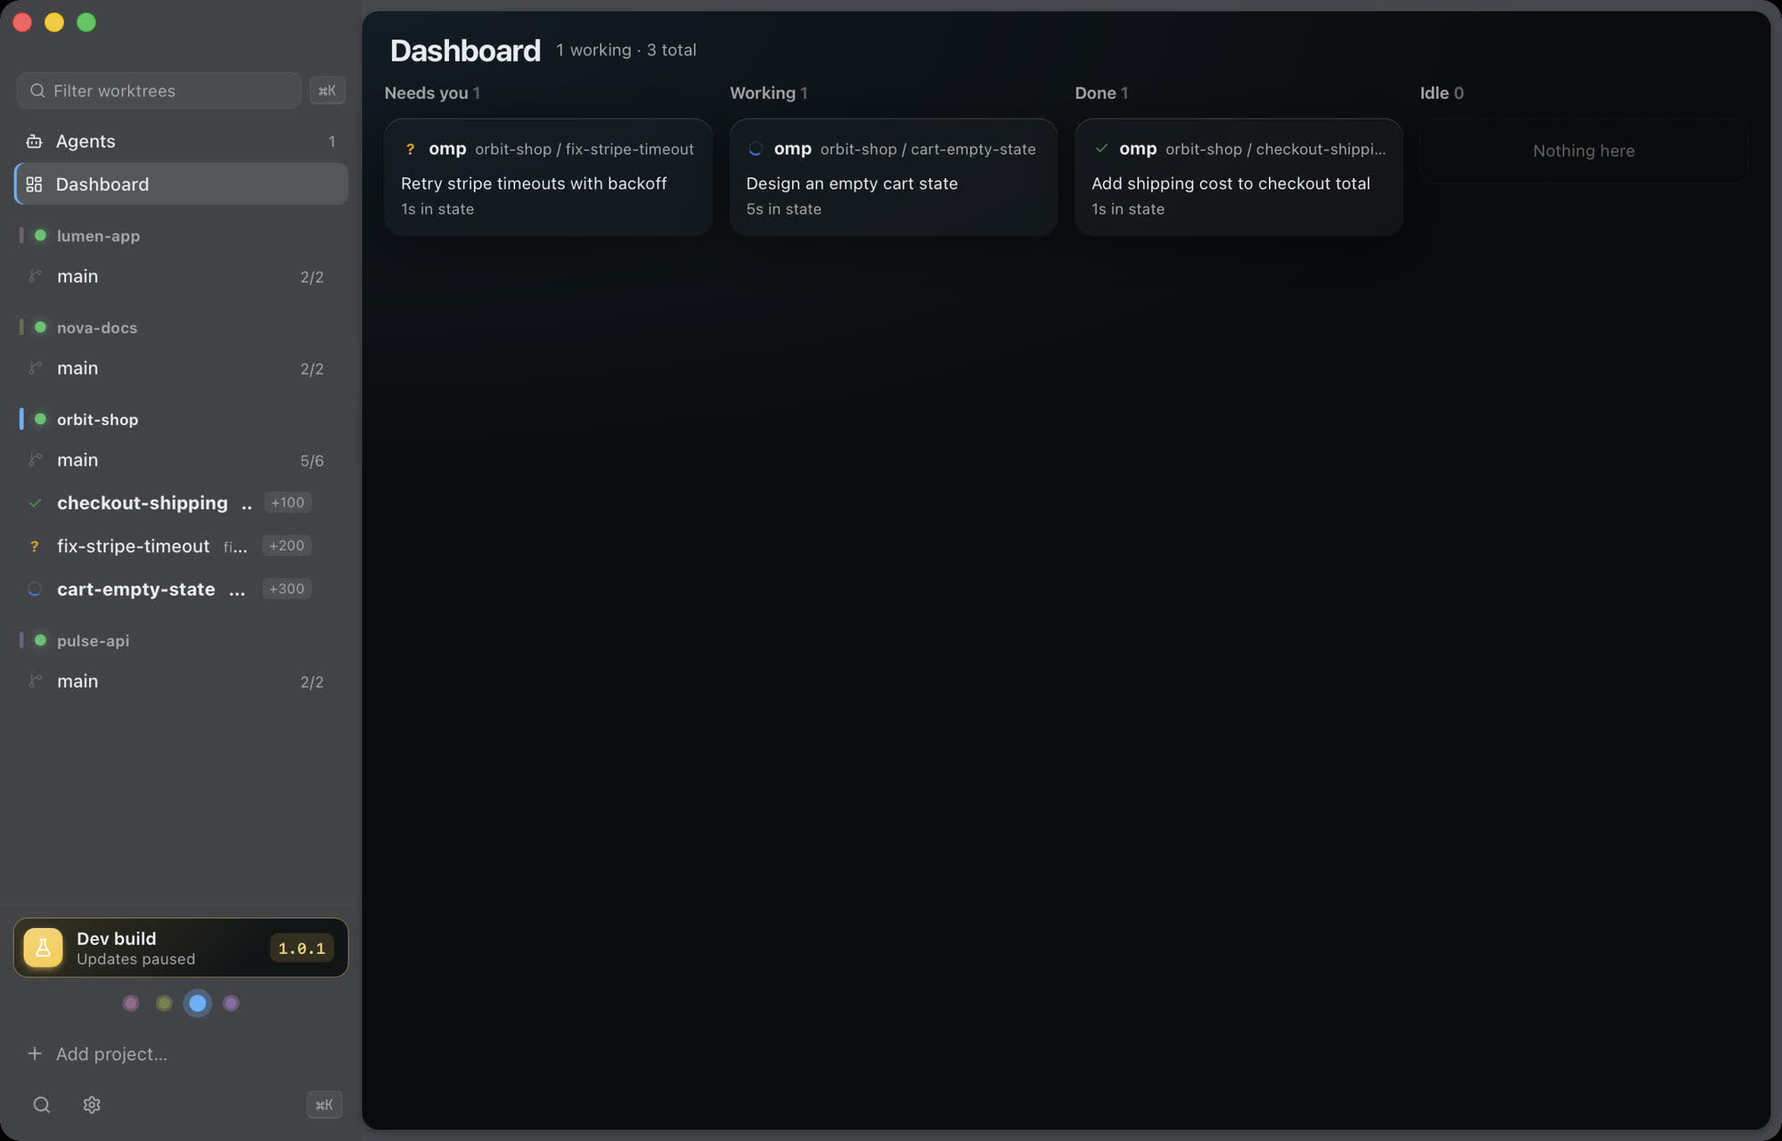Select main worktree under orbit-shop
This screenshot has width=1782, height=1141.
[x=181, y=460]
